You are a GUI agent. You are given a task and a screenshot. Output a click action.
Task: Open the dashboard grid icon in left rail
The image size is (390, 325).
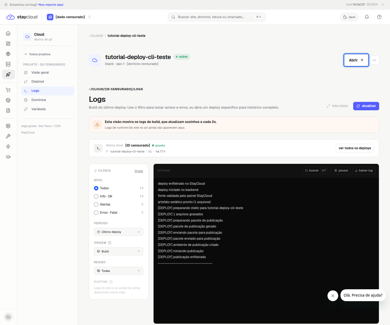8,44
